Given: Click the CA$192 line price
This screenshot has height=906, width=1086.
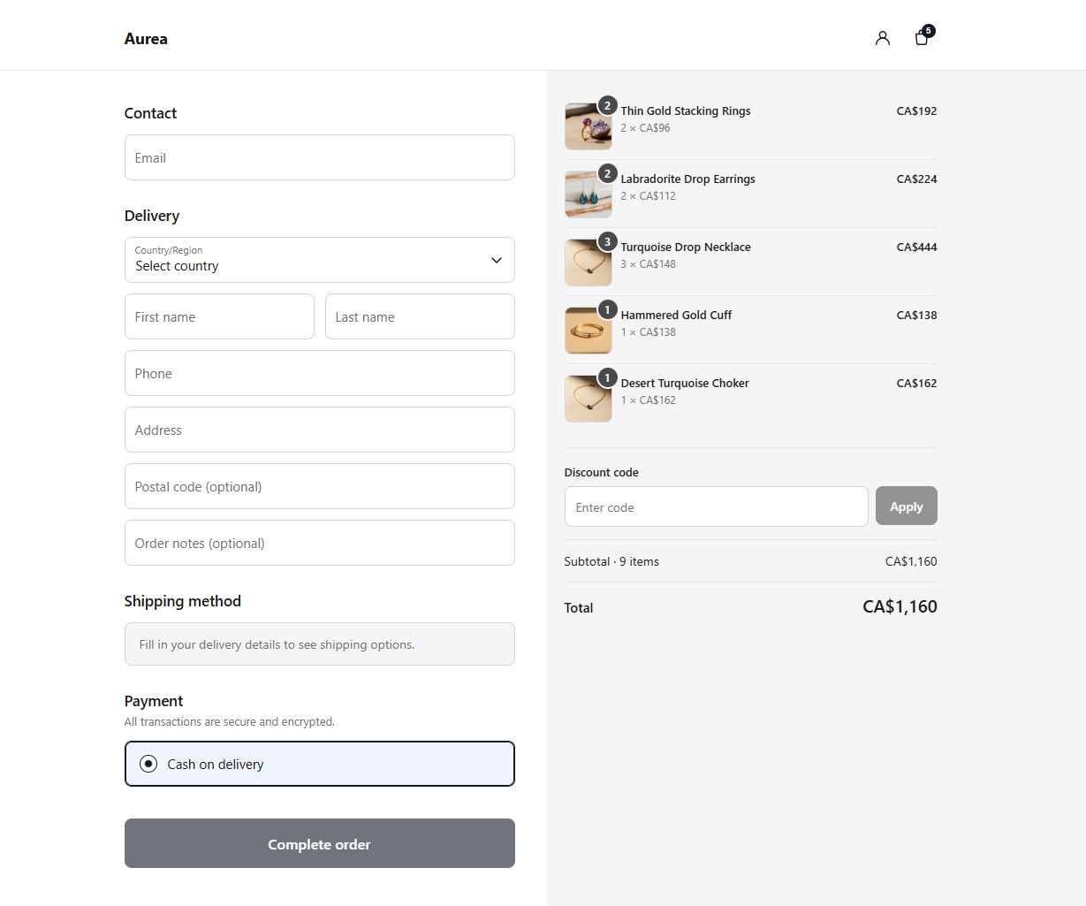Looking at the screenshot, I should pos(916,110).
